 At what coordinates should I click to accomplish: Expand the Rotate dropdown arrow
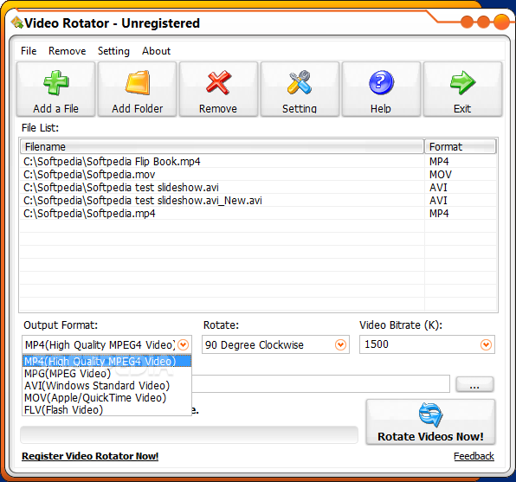(340, 344)
